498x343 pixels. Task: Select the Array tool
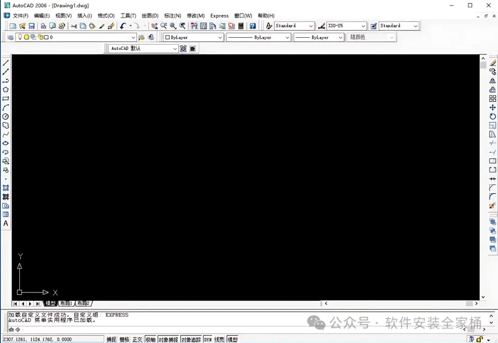492,99
